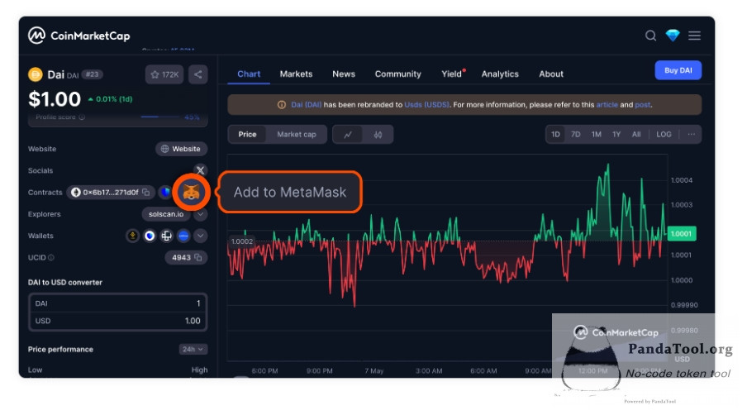Set chart range to 7D
Image resolution: width=747 pixels, height=415 pixels.
575,135
